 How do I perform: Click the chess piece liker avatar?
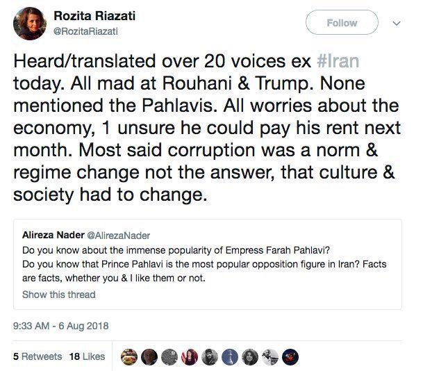[x=229, y=356]
